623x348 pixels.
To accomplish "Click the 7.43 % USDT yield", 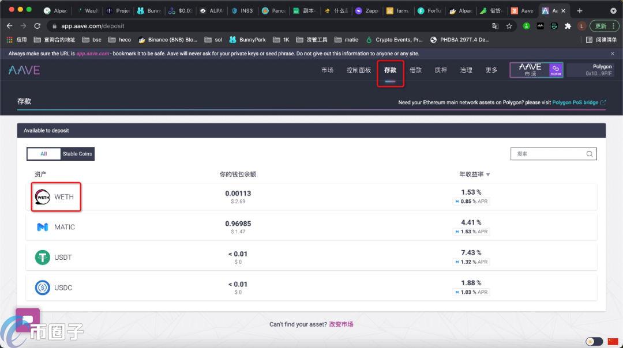I will click(471, 252).
